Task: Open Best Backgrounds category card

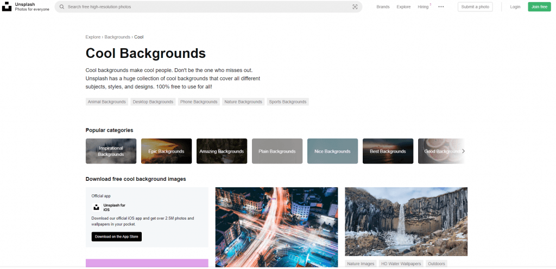Action: pyautogui.click(x=388, y=152)
